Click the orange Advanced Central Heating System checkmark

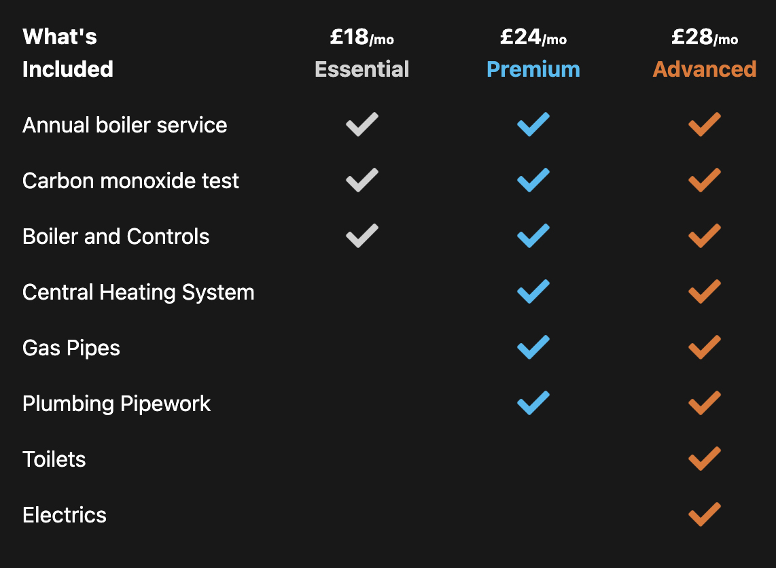(705, 292)
